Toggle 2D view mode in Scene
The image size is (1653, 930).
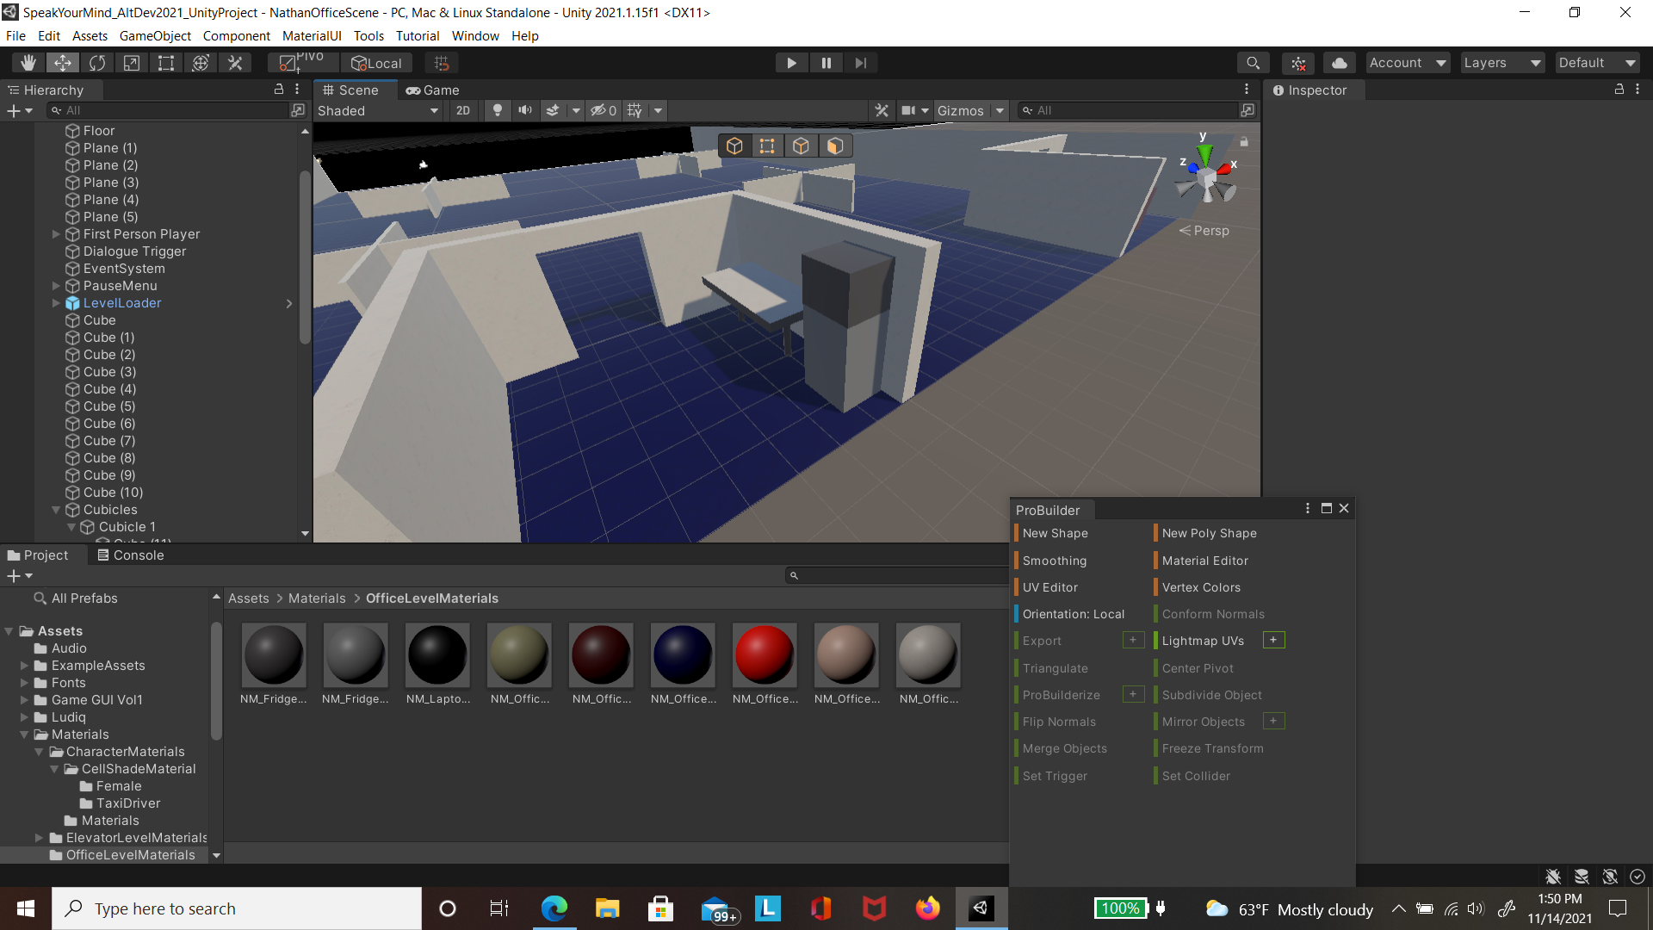[x=463, y=110]
